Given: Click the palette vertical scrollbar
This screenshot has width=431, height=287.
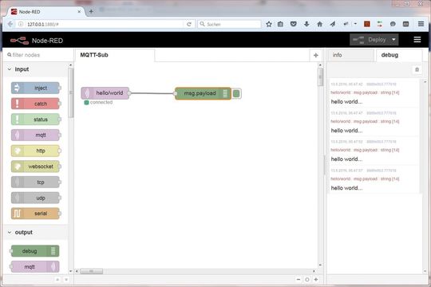Looking at the screenshot, I should point(71,92).
